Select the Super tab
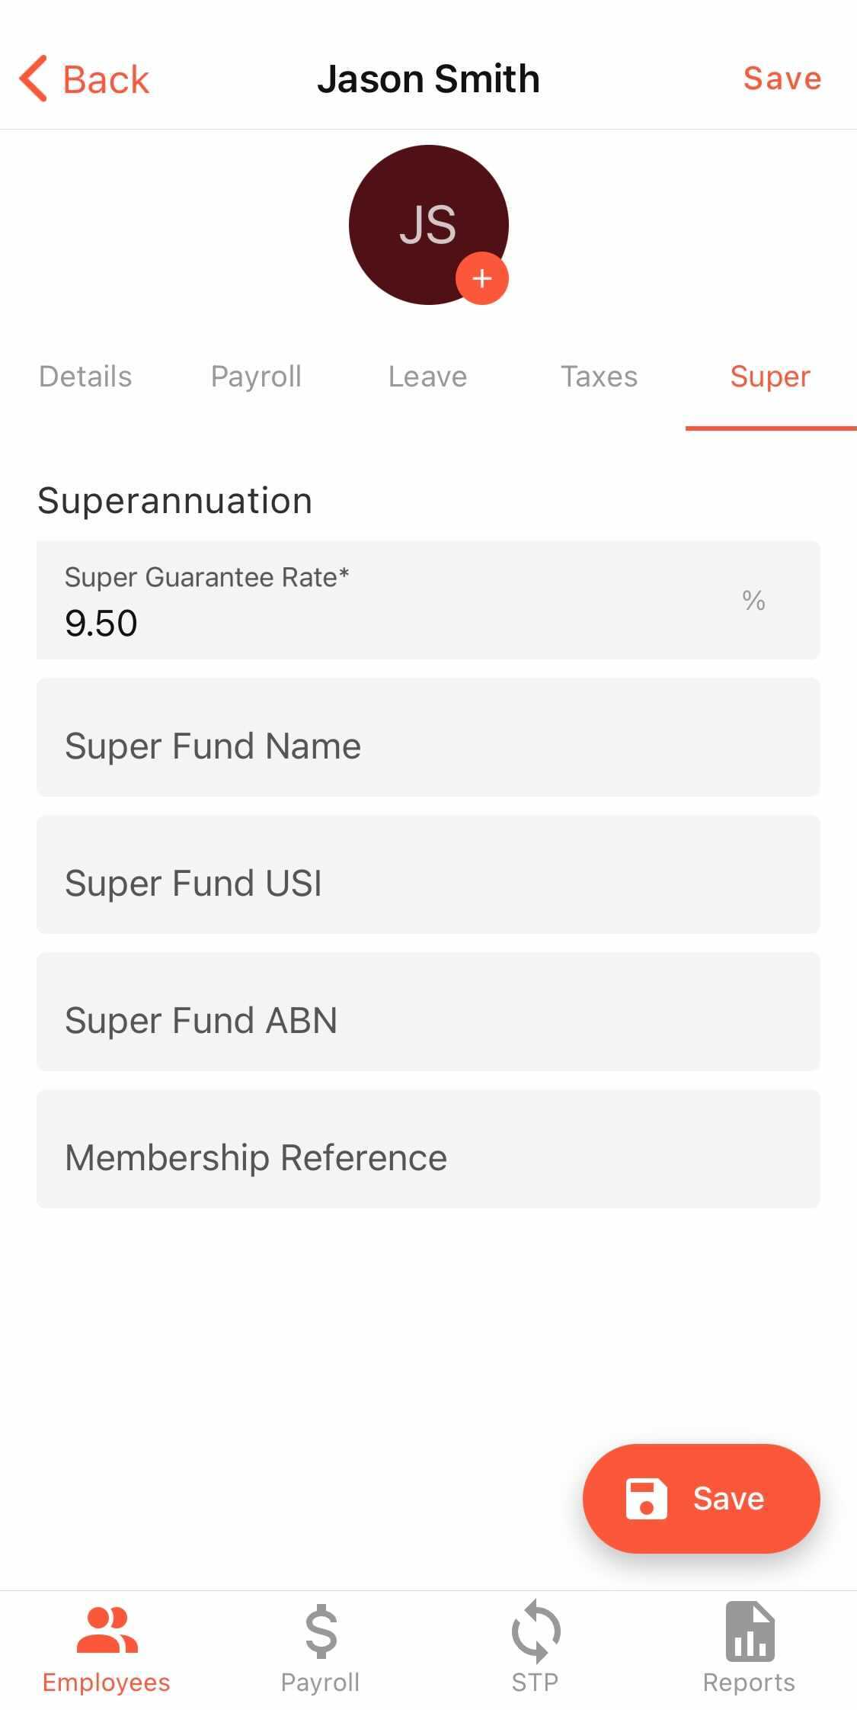 (770, 377)
